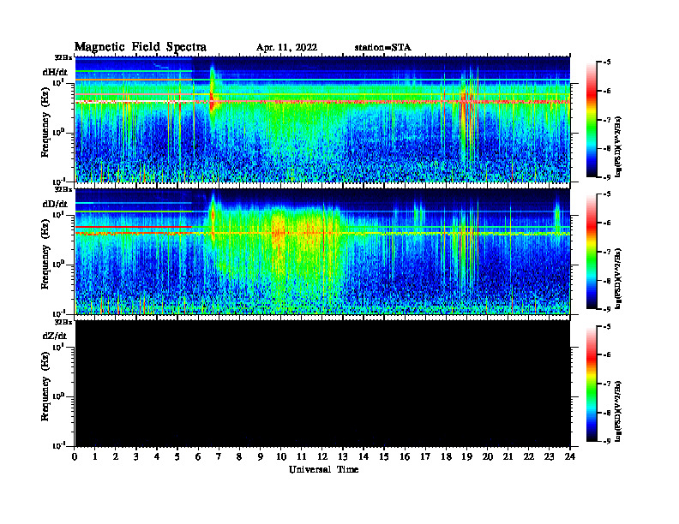The image size is (679, 524).
Task: Click "-7" on the dD/dt color scale
Action: point(607,252)
